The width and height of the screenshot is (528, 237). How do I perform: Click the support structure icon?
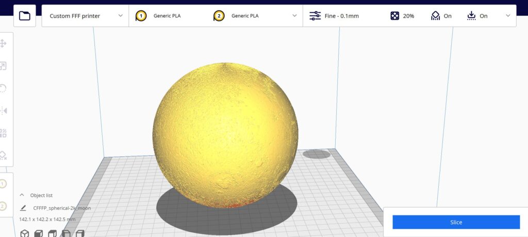(x=435, y=16)
